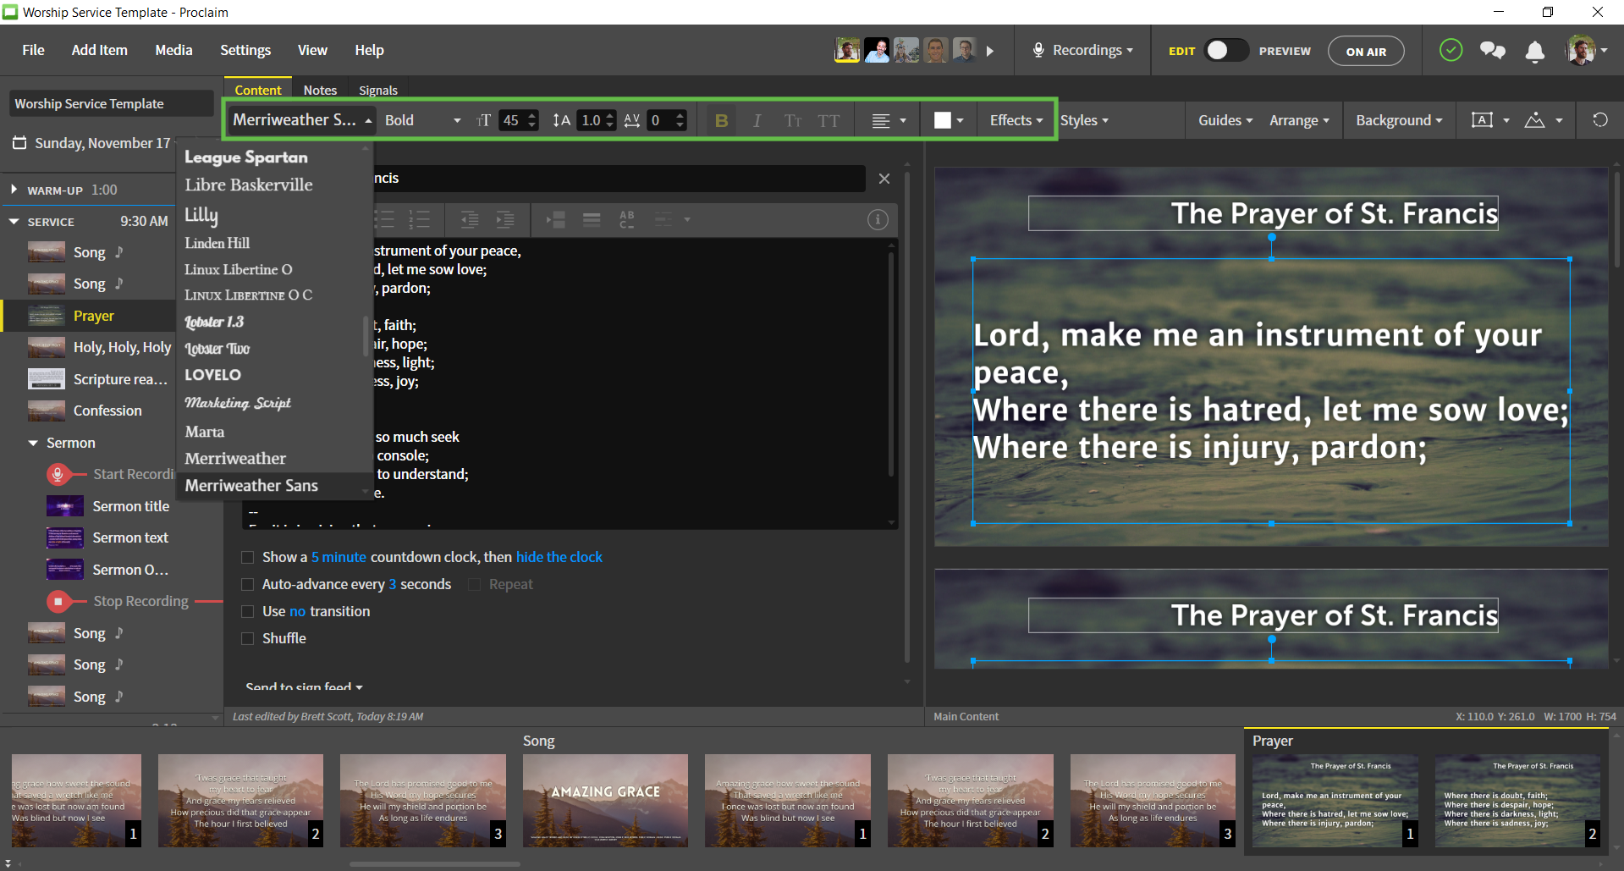Click the On Air button

(1365, 52)
